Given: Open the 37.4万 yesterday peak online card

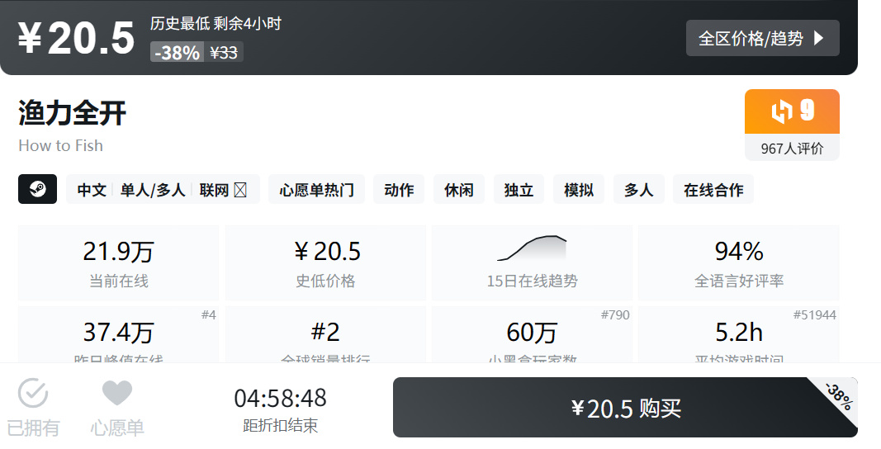Looking at the screenshot, I should (119, 335).
